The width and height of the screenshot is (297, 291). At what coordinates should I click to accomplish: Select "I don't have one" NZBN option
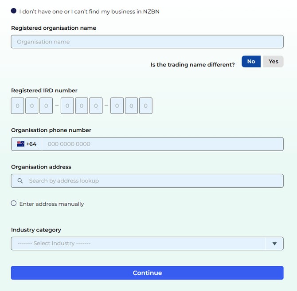coord(14,11)
